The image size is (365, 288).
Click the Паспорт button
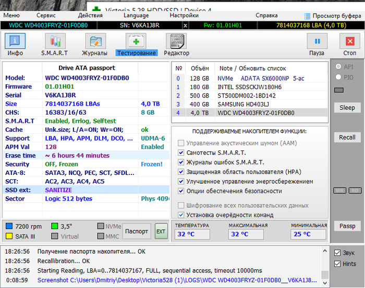coord(137,231)
